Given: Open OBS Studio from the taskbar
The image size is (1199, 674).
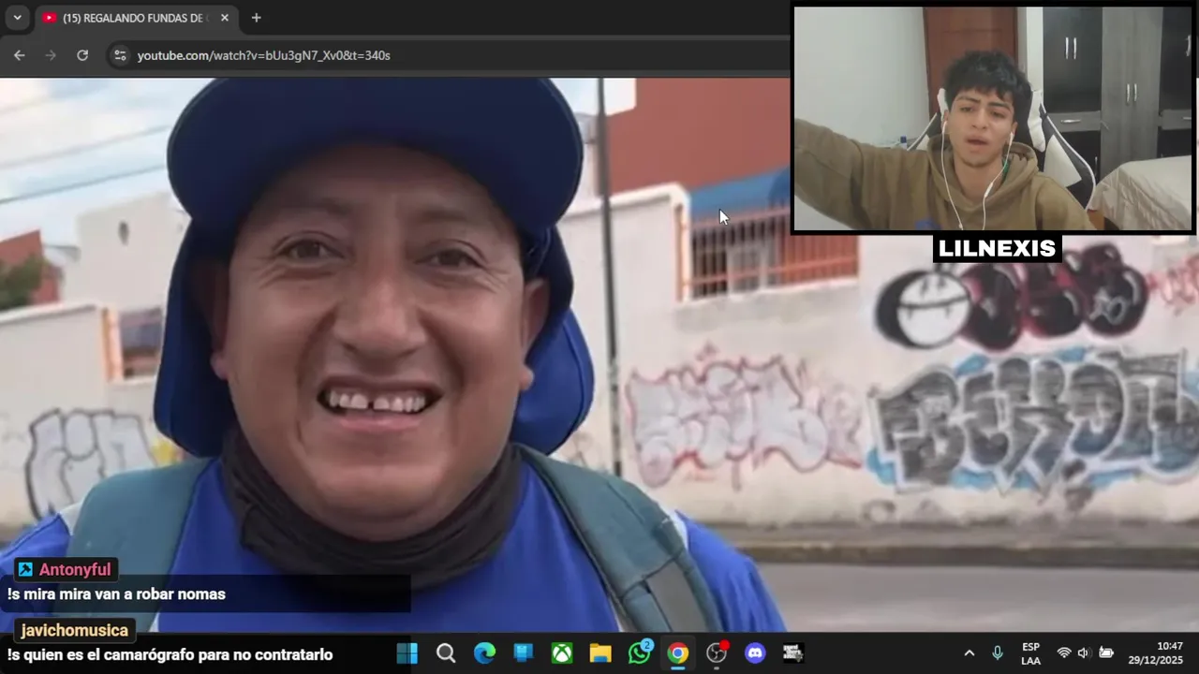Looking at the screenshot, I should pyautogui.click(x=717, y=653).
